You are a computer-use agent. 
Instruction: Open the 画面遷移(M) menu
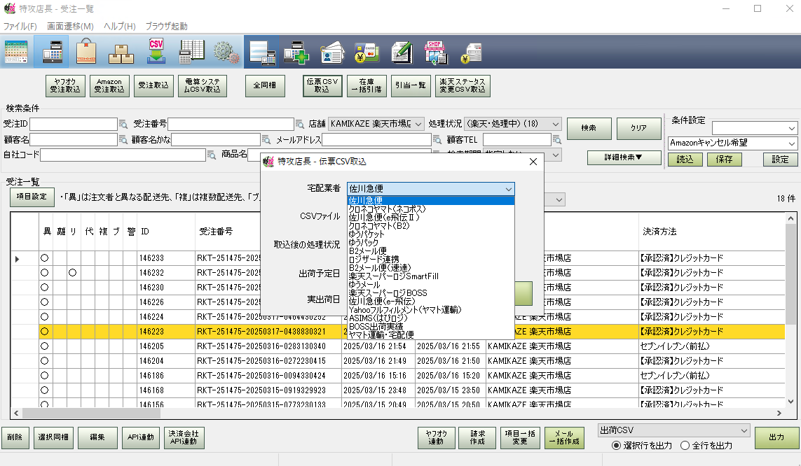pyautogui.click(x=71, y=26)
